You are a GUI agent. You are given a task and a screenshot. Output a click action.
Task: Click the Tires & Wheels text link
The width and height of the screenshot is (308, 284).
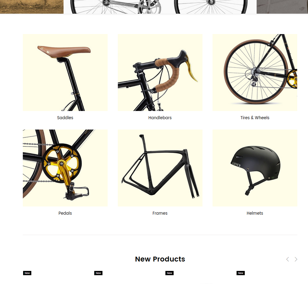point(255,118)
